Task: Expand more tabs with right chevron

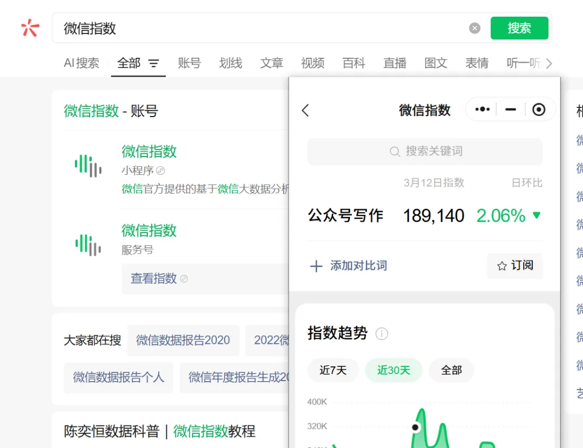Action: pyautogui.click(x=549, y=64)
